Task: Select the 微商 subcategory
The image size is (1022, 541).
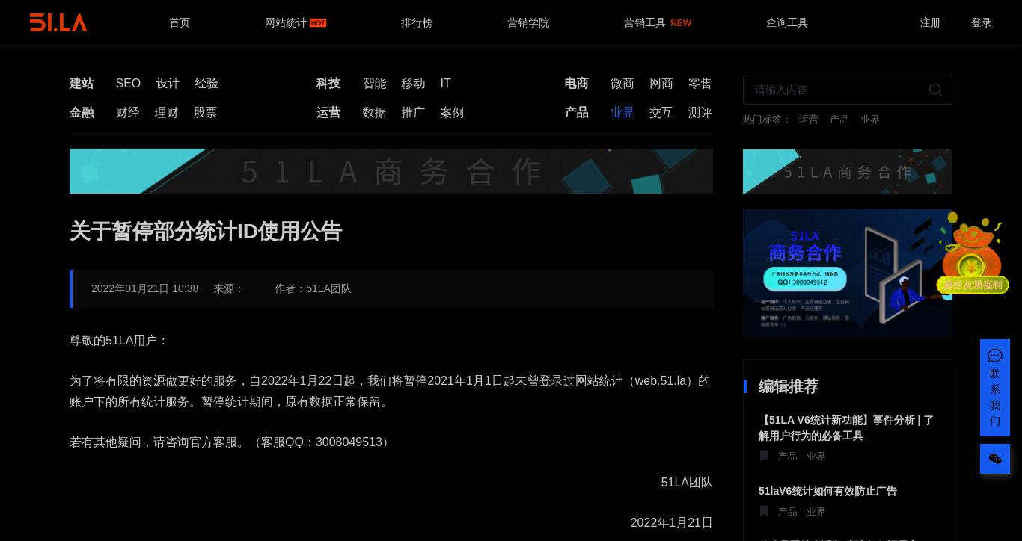Action: point(622,84)
